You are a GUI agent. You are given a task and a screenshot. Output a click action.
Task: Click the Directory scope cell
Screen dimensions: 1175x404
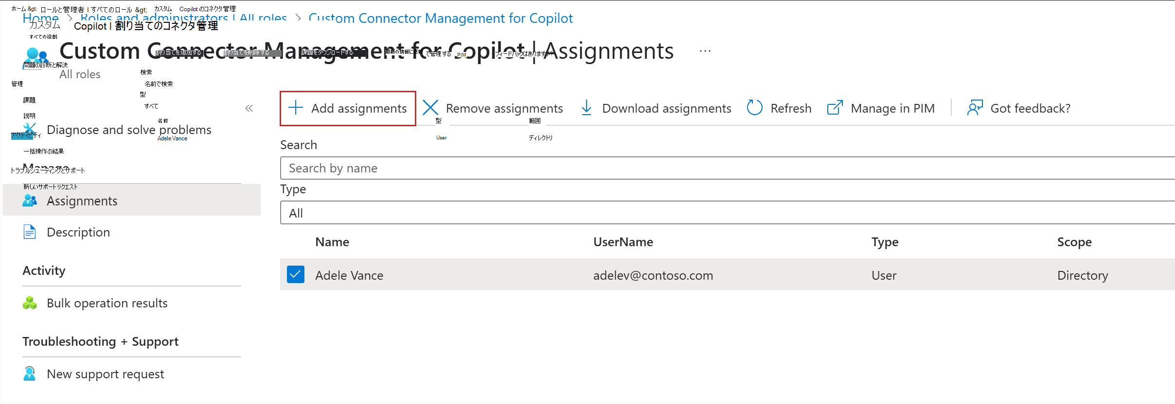(x=1083, y=275)
